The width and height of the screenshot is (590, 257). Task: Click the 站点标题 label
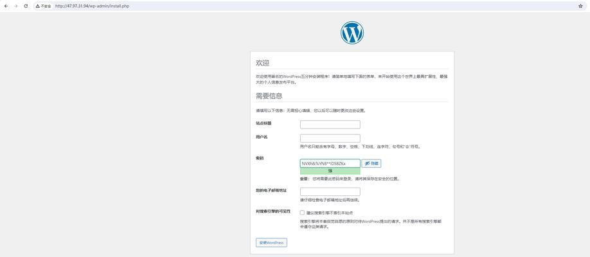264,123
